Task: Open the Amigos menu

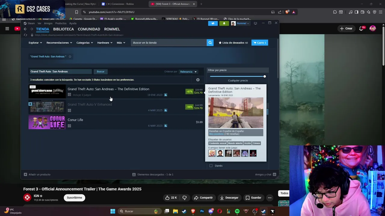Action: pos(48,23)
